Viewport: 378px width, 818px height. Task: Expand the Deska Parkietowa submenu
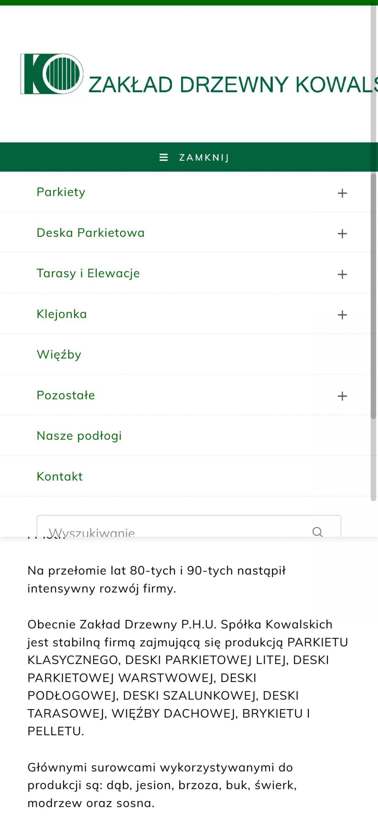coord(342,234)
